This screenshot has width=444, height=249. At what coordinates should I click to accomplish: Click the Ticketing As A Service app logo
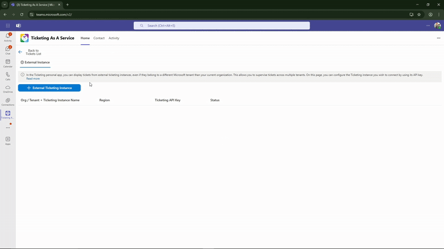(24, 38)
